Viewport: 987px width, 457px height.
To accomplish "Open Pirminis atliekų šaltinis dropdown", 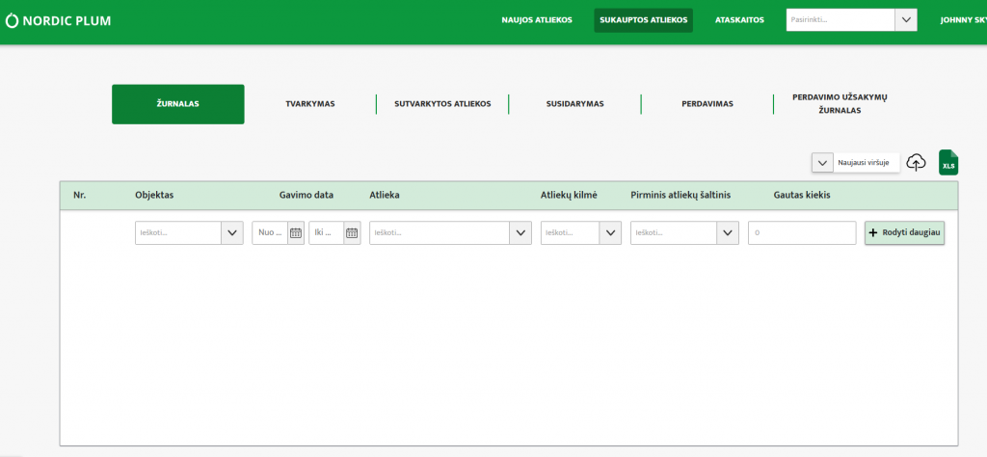I will tap(728, 232).
